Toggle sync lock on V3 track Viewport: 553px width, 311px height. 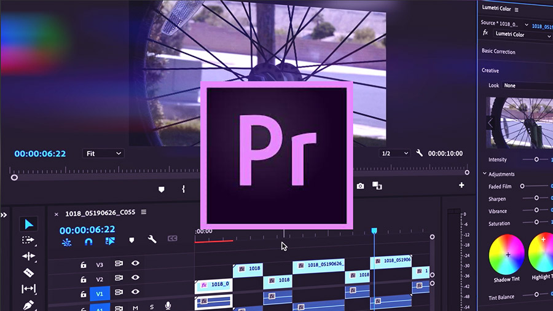click(119, 264)
